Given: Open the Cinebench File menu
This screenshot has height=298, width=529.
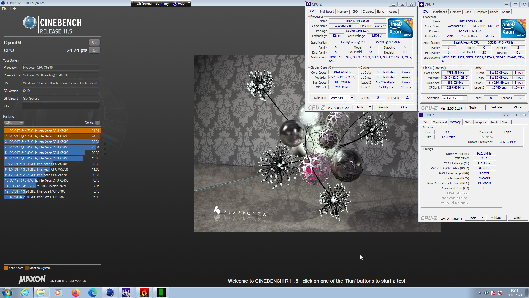Looking at the screenshot, I should coord(4,9).
